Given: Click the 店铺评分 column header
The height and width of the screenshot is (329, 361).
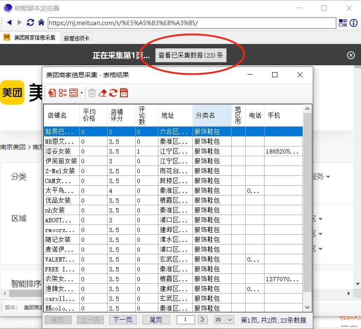Looking at the screenshot, I should pos(121,115).
